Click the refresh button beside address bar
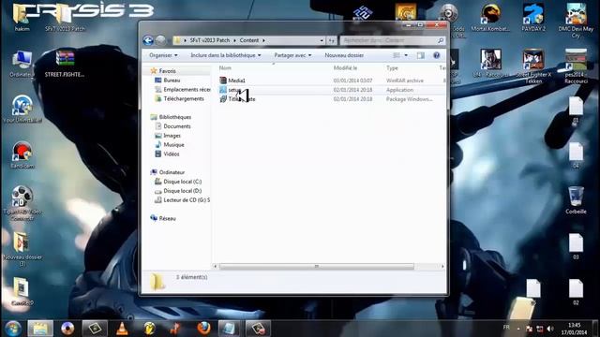 331,40
